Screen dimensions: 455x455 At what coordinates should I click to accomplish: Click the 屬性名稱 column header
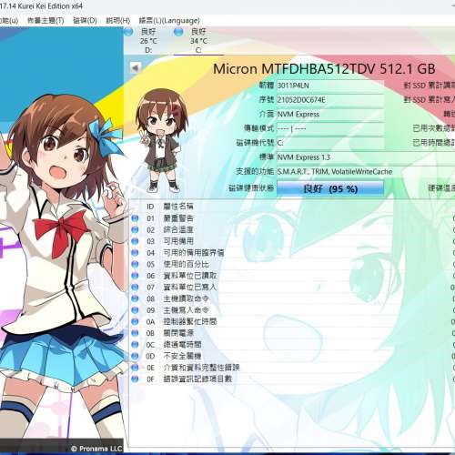[x=178, y=207]
